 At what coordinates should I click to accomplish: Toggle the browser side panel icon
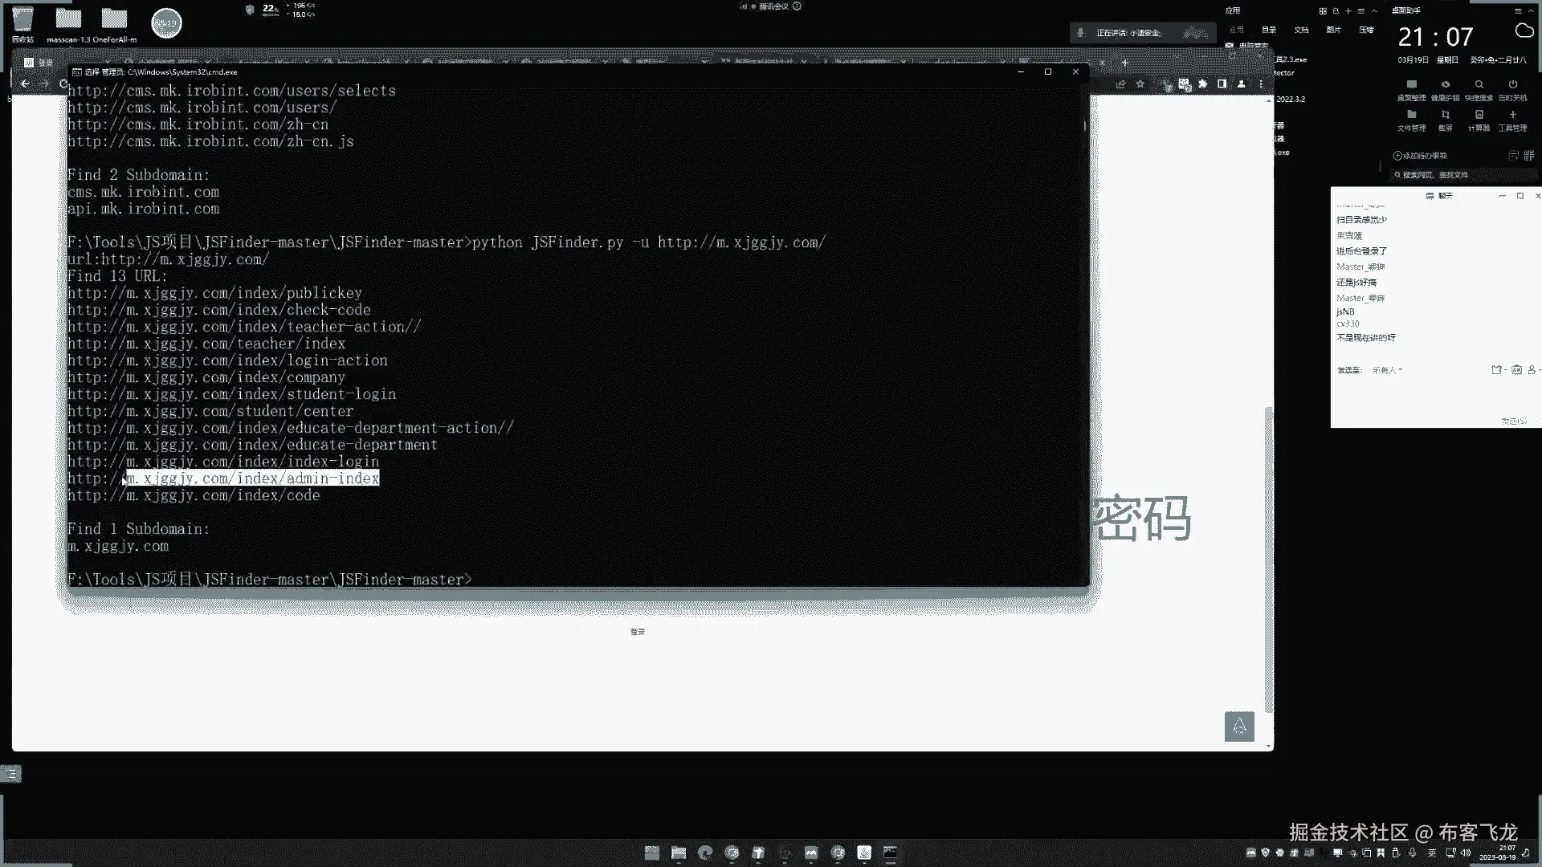(1222, 84)
